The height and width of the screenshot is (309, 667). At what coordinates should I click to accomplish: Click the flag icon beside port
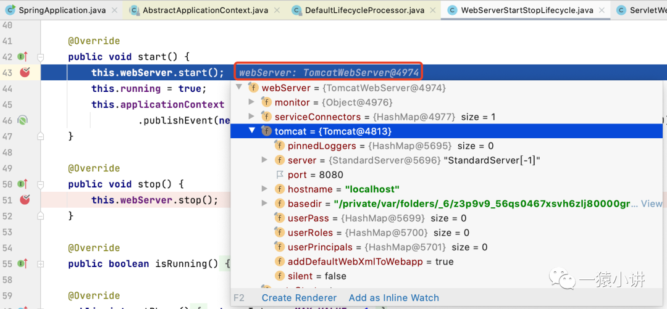(x=280, y=175)
